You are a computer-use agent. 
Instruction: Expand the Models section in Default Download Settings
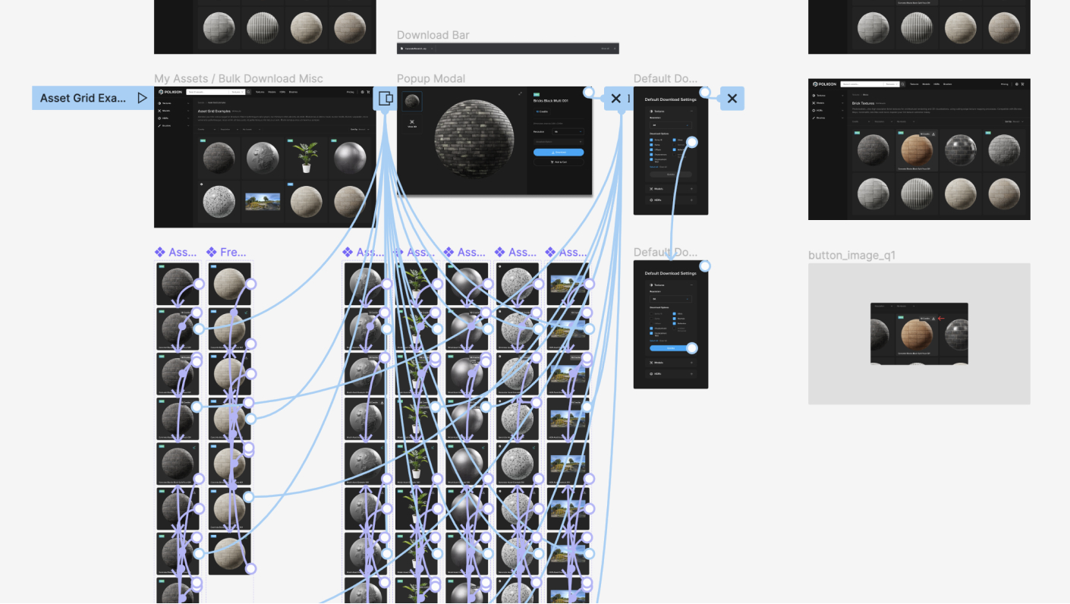(691, 189)
